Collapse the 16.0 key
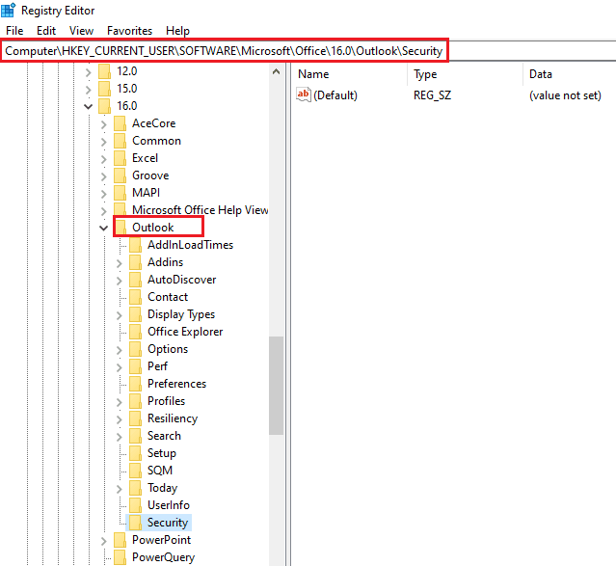Image resolution: width=616 pixels, height=566 pixels. (88, 106)
